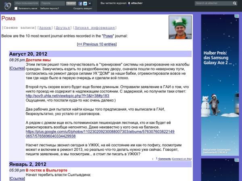
Task: Click the LiveJournal logo icon
Action: [8, 6]
